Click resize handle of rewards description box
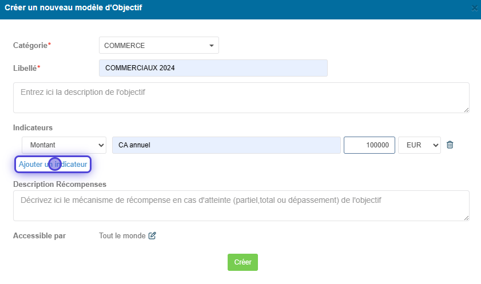Screen dimensions: 481x284 [466, 218]
